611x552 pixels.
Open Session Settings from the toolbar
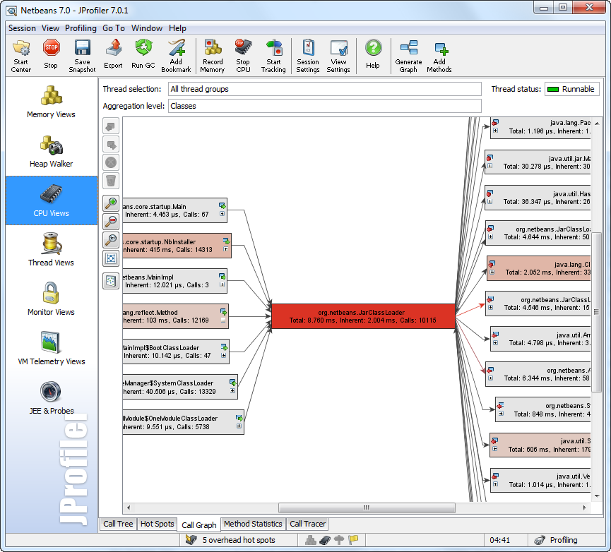click(308, 56)
